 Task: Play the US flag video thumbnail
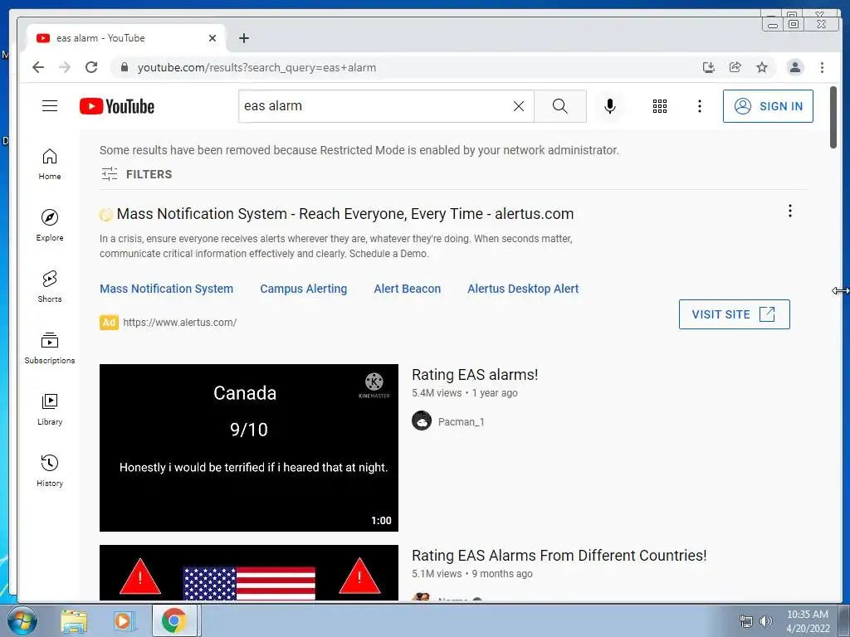249,572
